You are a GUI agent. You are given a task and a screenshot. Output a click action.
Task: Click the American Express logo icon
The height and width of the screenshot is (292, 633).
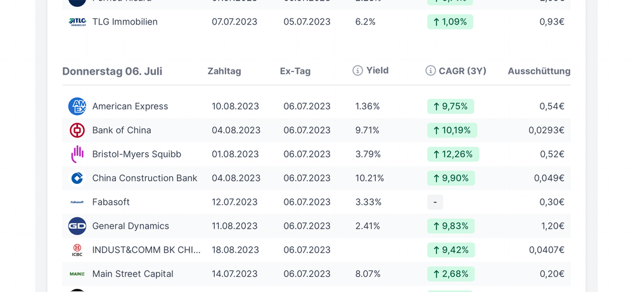77,106
